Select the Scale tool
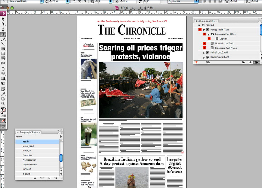Viewport: 262px width, 188px height. [3, 74]
